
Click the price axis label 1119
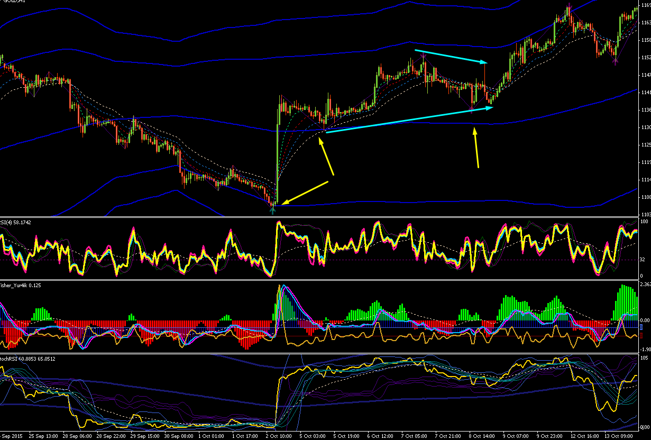click(x=646, y=162)
